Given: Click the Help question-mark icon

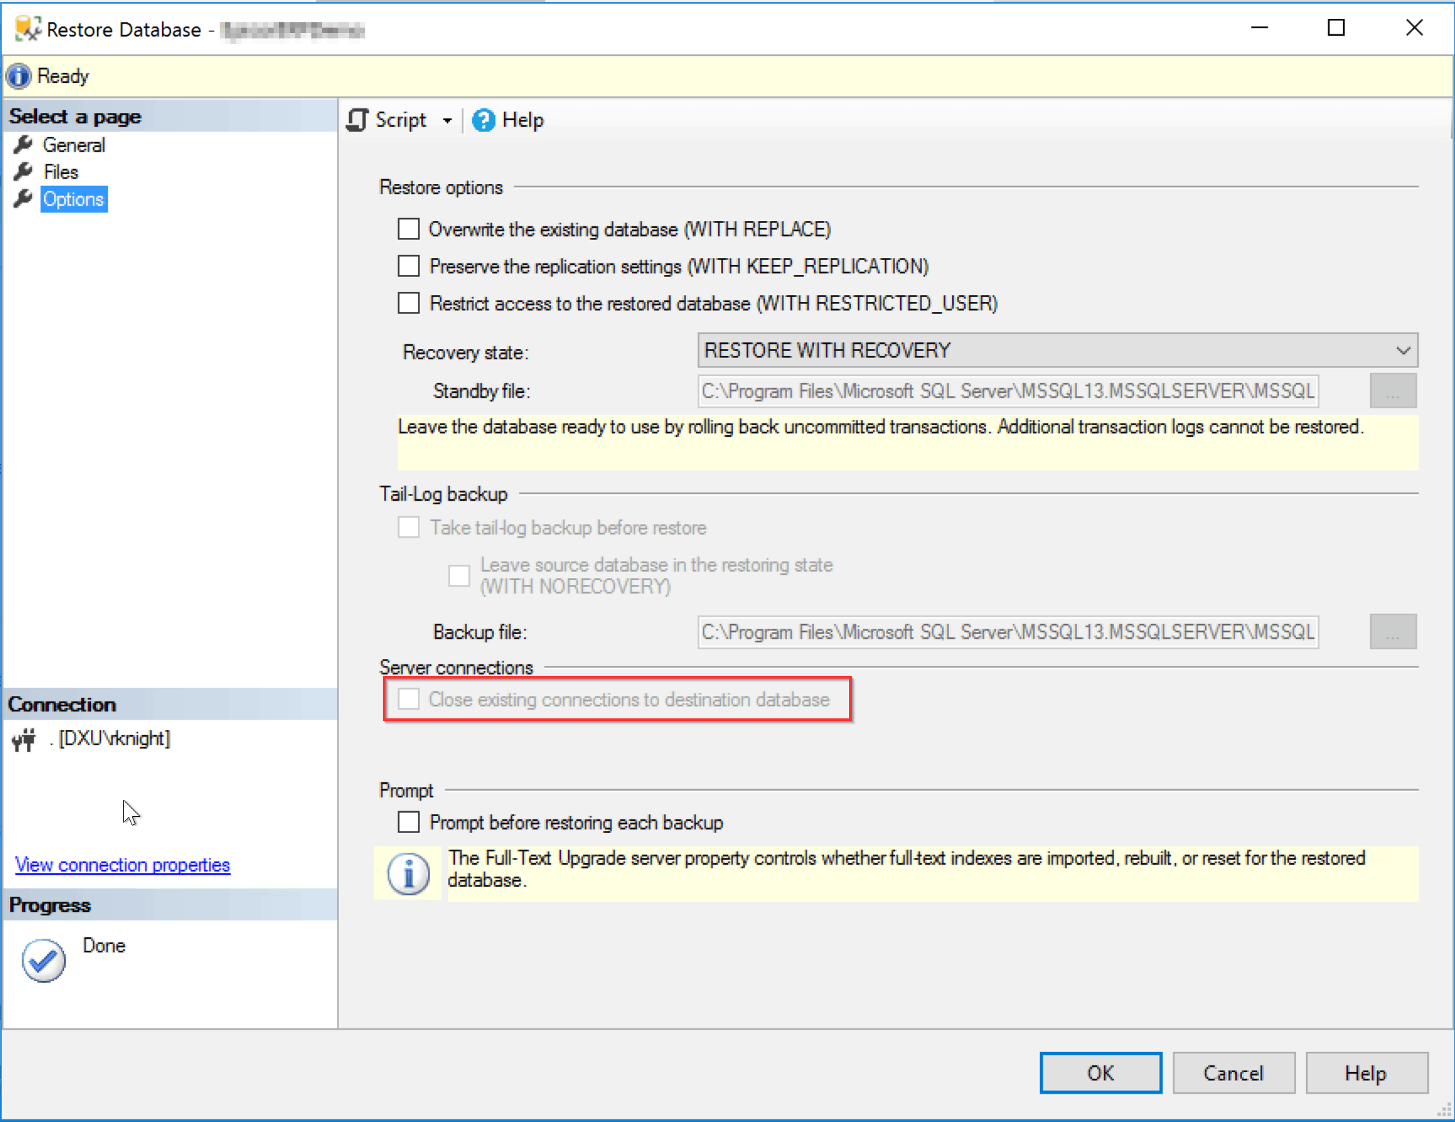Looking at the screenshot, I should (x=483, y=120).
